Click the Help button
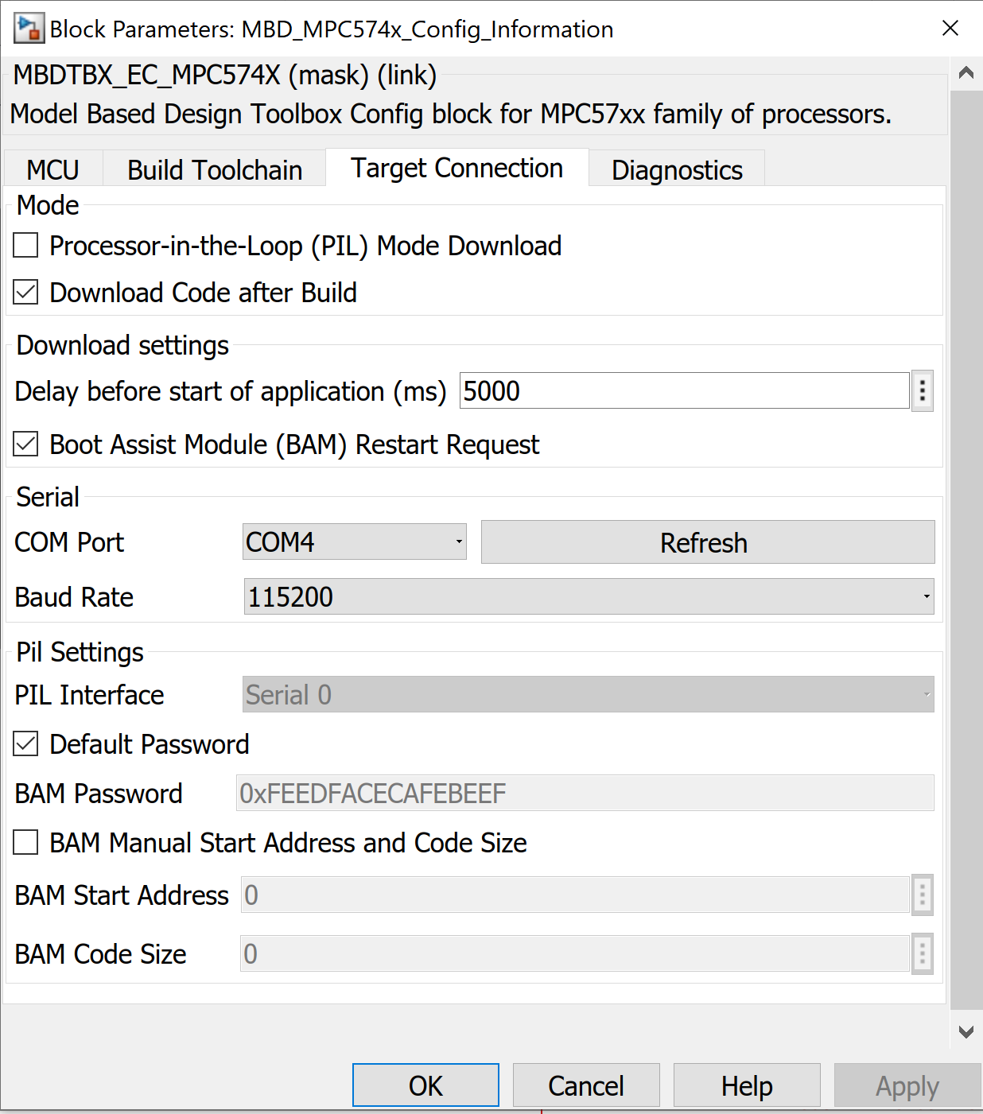The width and height of the screenshot is (983, 1114). tap(745, 1085)
